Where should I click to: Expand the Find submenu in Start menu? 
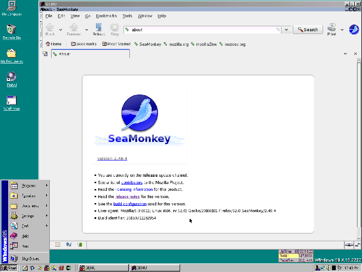29,226
